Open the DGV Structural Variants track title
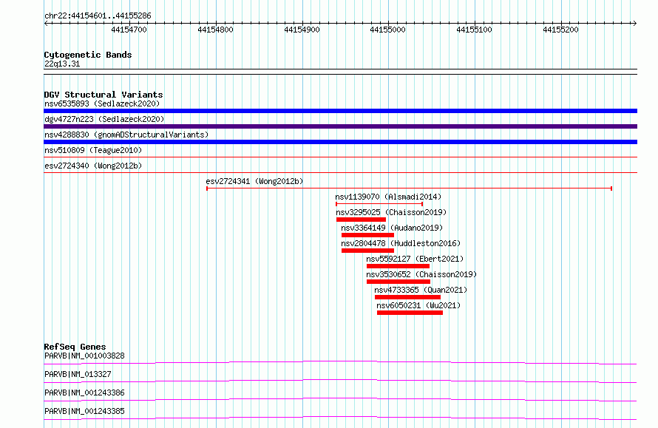Viewport: 658px width, 428px height. (104, 95)
